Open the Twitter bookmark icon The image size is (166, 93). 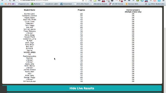[2, 4]
